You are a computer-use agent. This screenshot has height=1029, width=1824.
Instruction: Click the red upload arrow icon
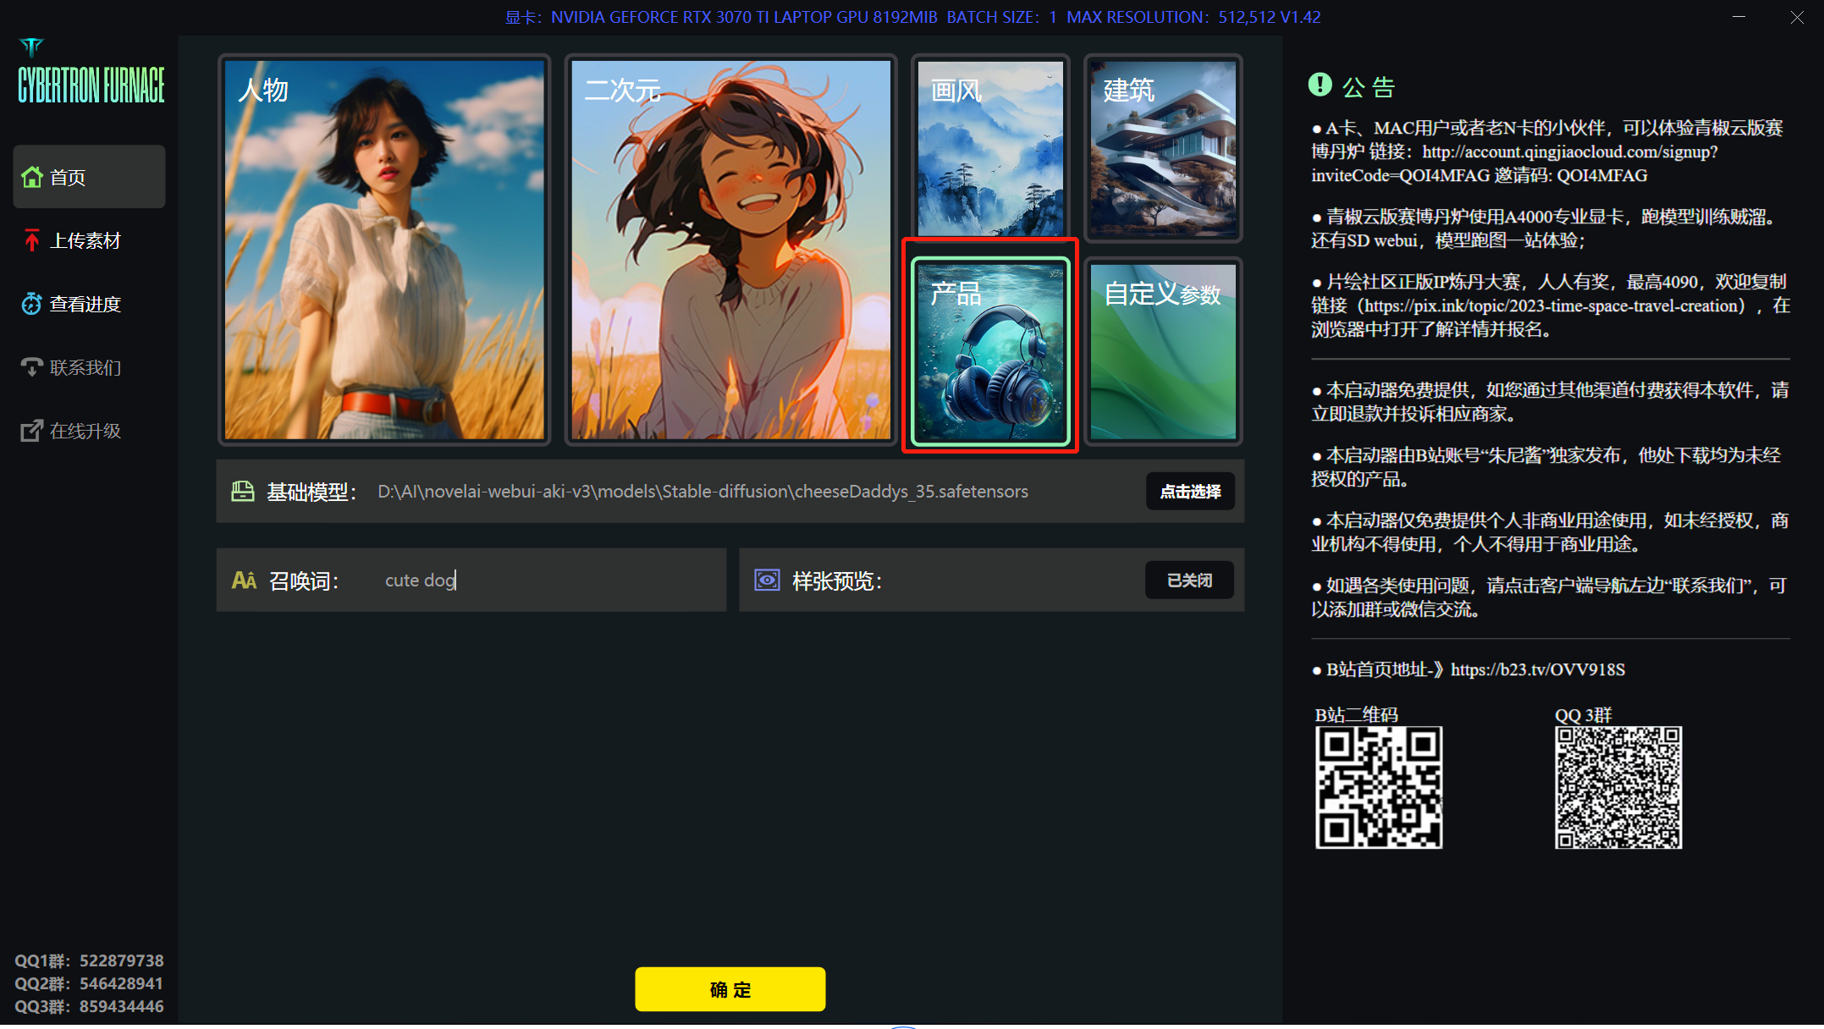tap(32, 241)
